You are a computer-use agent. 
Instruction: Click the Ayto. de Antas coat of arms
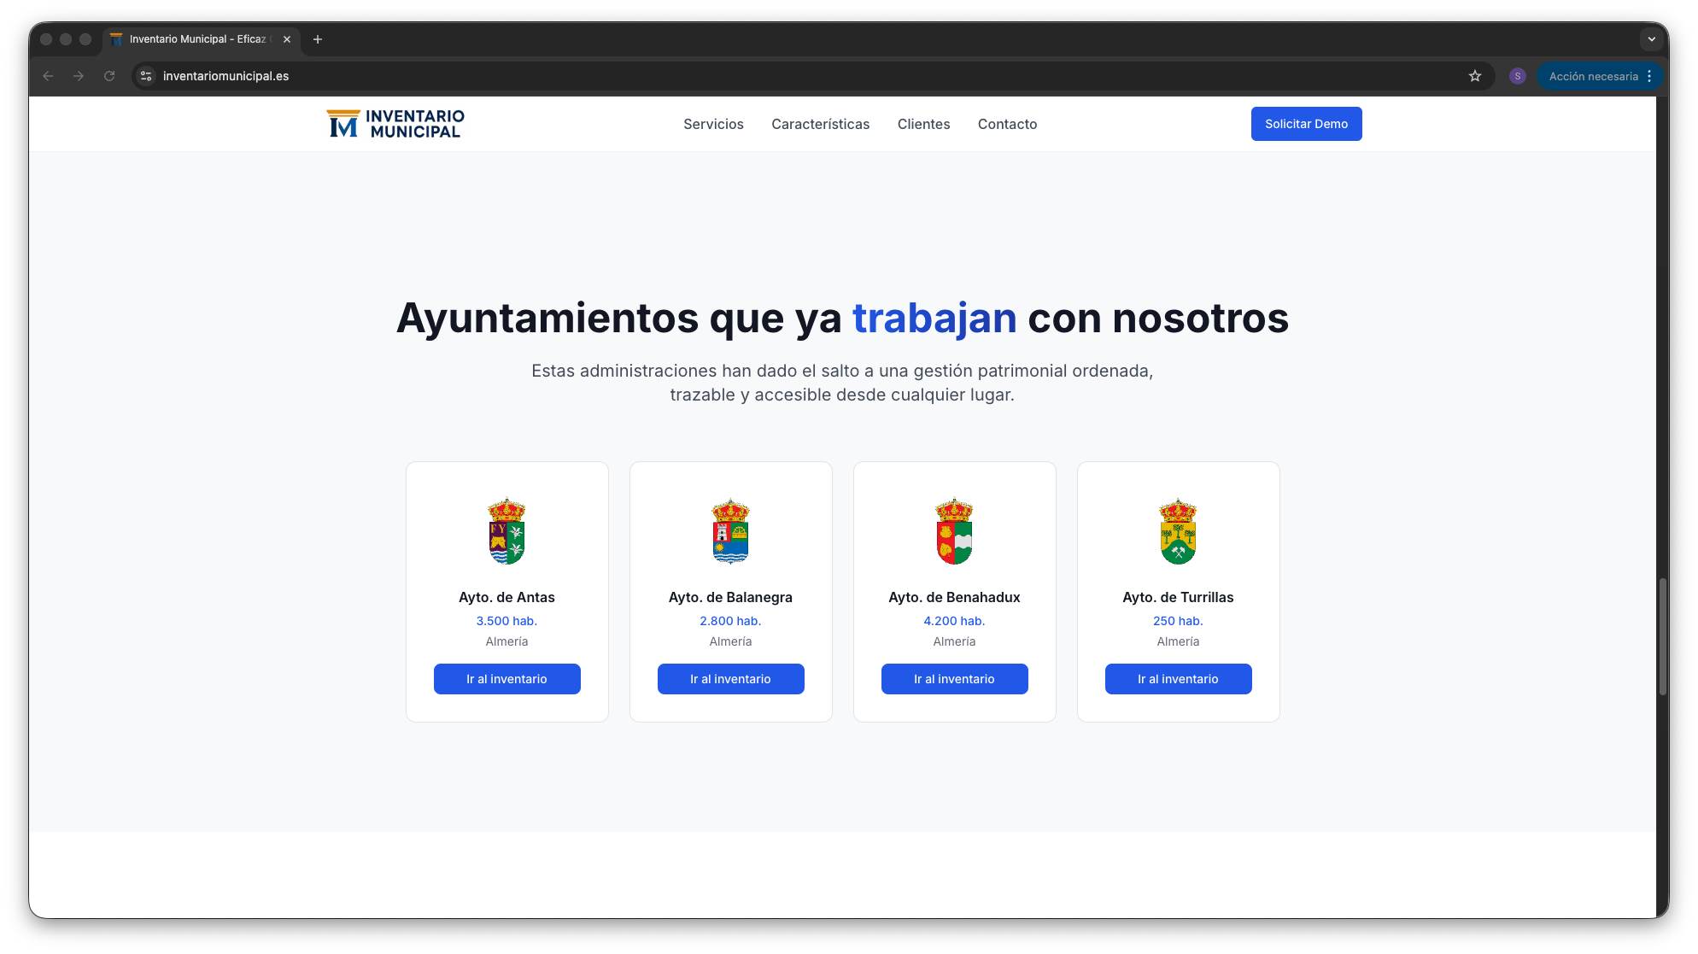click(x=506, y=531)
